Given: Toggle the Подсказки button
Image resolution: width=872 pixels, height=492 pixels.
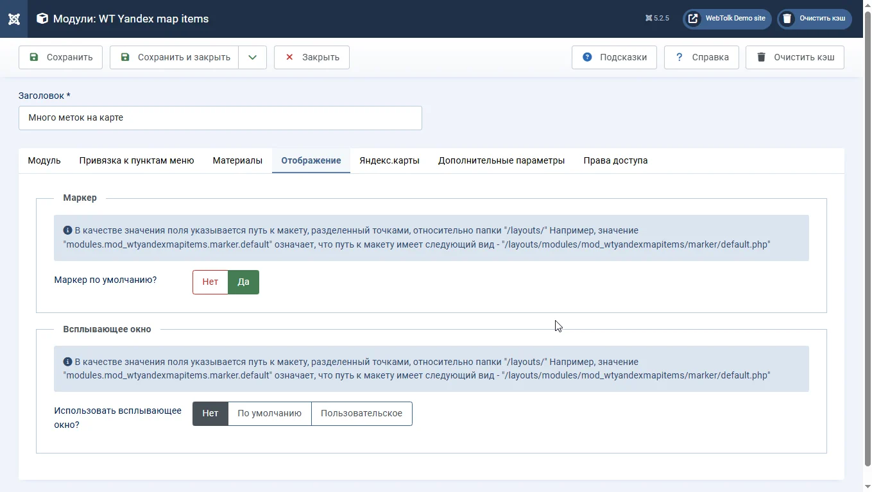Looking at the screenshot, I should (x=614, y=57).
